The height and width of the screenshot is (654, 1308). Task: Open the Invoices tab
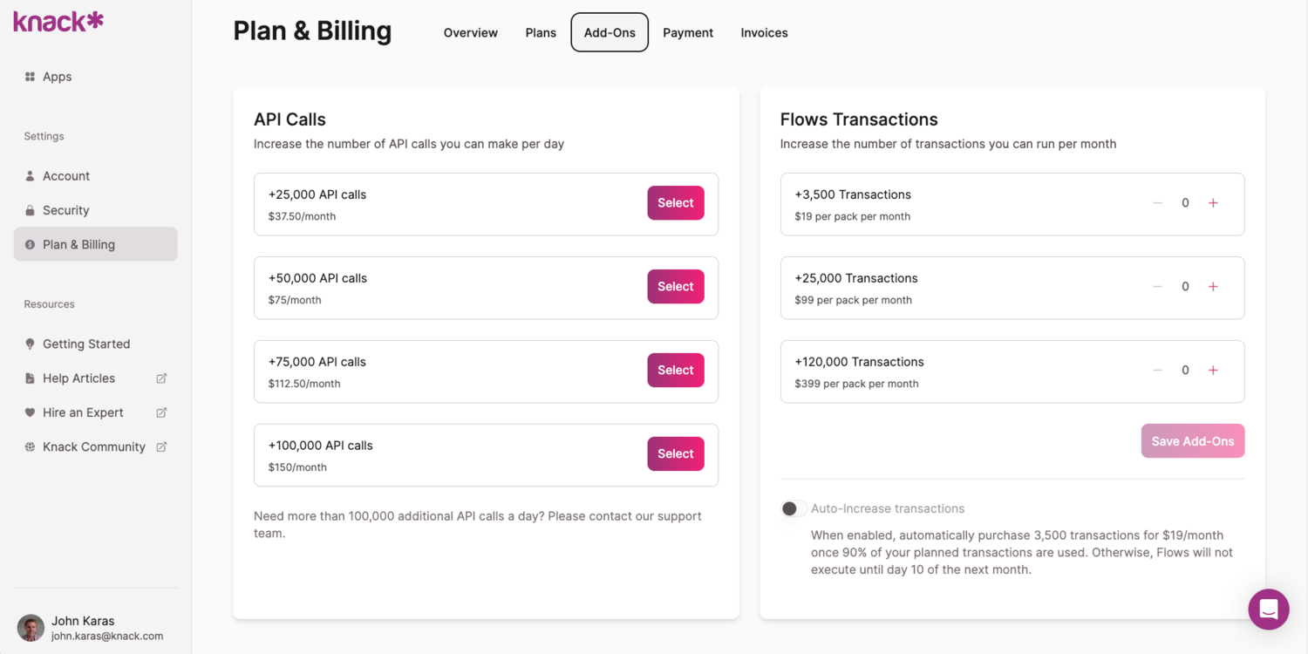pyautogui.click(x=764, y=33)
